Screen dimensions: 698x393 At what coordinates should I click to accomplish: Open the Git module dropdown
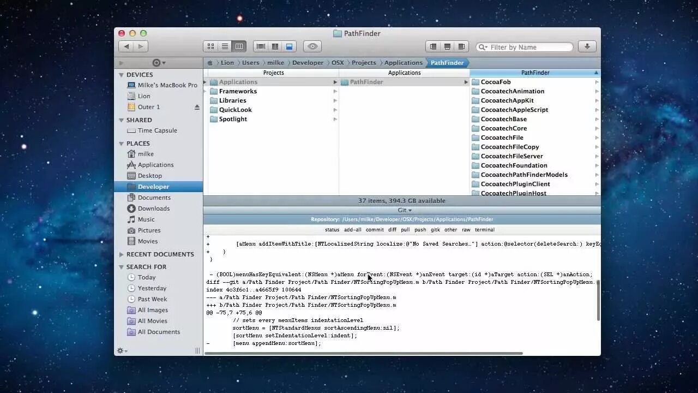click(404, 210)
